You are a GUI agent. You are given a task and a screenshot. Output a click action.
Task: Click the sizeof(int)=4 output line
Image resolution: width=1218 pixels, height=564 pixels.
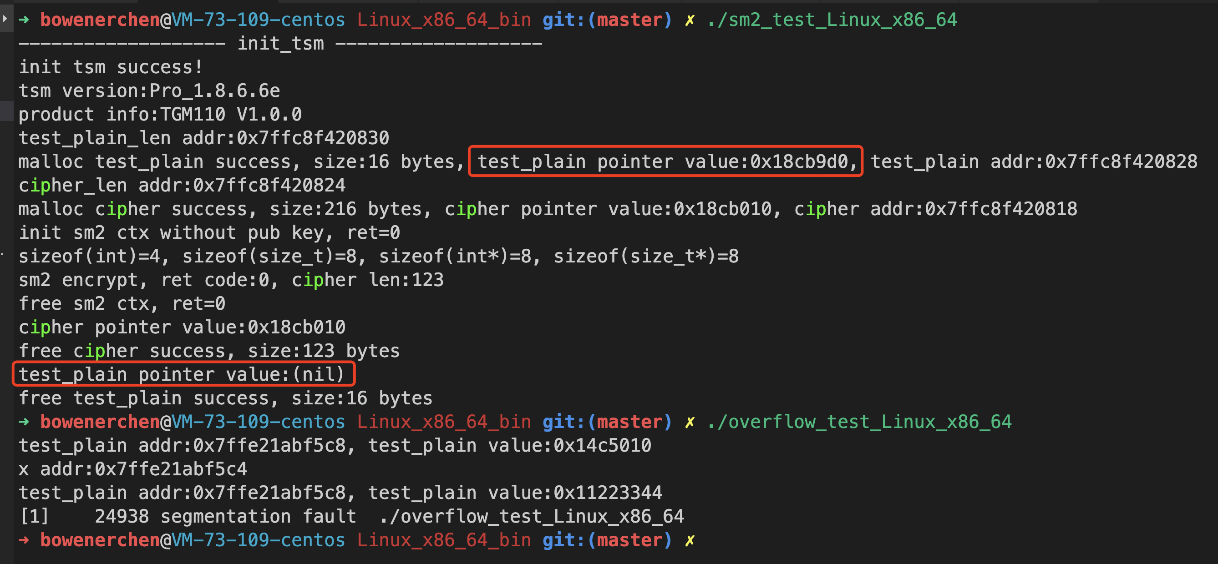(378, 257)
